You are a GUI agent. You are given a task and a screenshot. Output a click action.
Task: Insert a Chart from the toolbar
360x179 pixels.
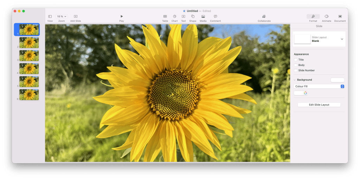174,16
